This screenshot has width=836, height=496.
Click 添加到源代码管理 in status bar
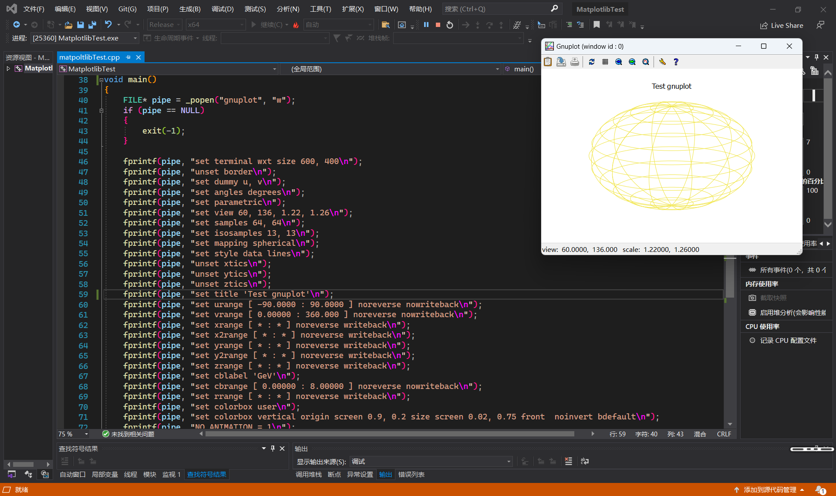click(x=770, y=489)
